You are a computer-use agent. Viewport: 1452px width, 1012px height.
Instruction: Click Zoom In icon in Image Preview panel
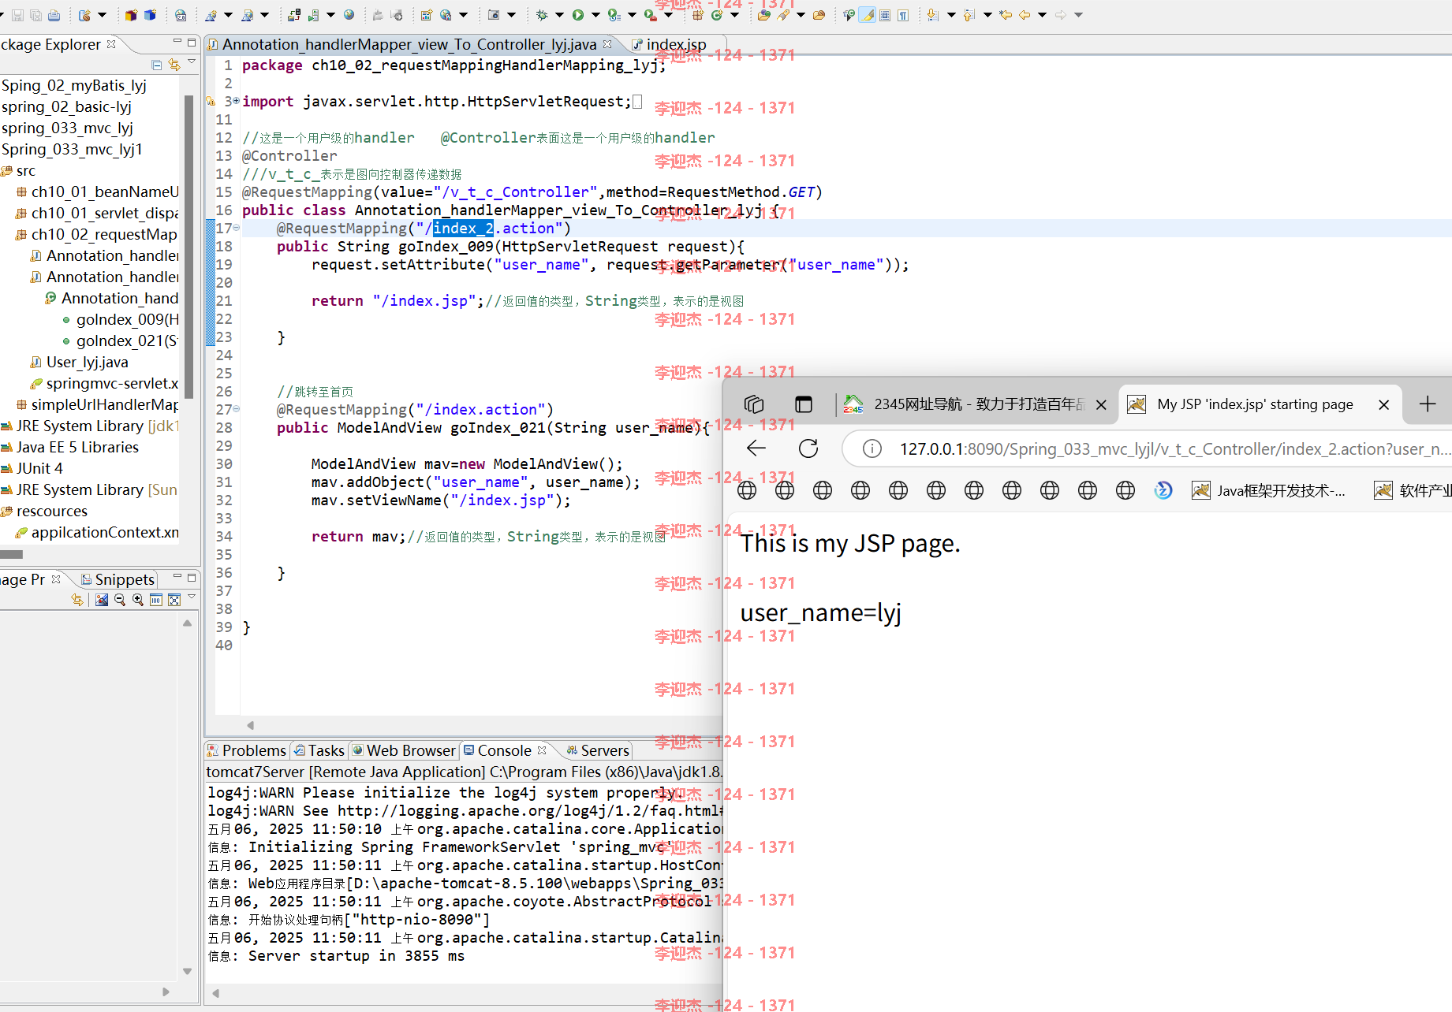[138, 600]
